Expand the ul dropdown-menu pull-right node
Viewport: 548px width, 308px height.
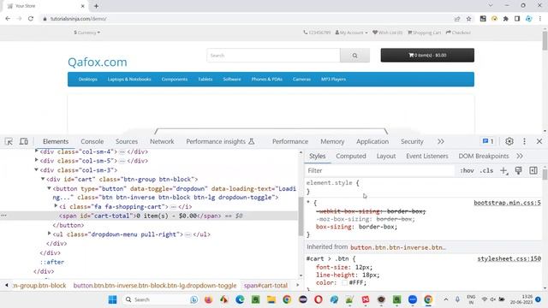click(50, 234)
